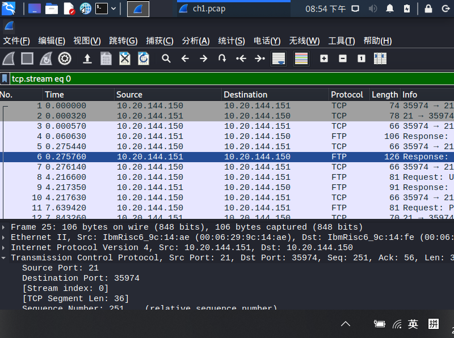The image size is (454, 338).
Task: Sort by the Destination column header
Action: click(275, 95)
